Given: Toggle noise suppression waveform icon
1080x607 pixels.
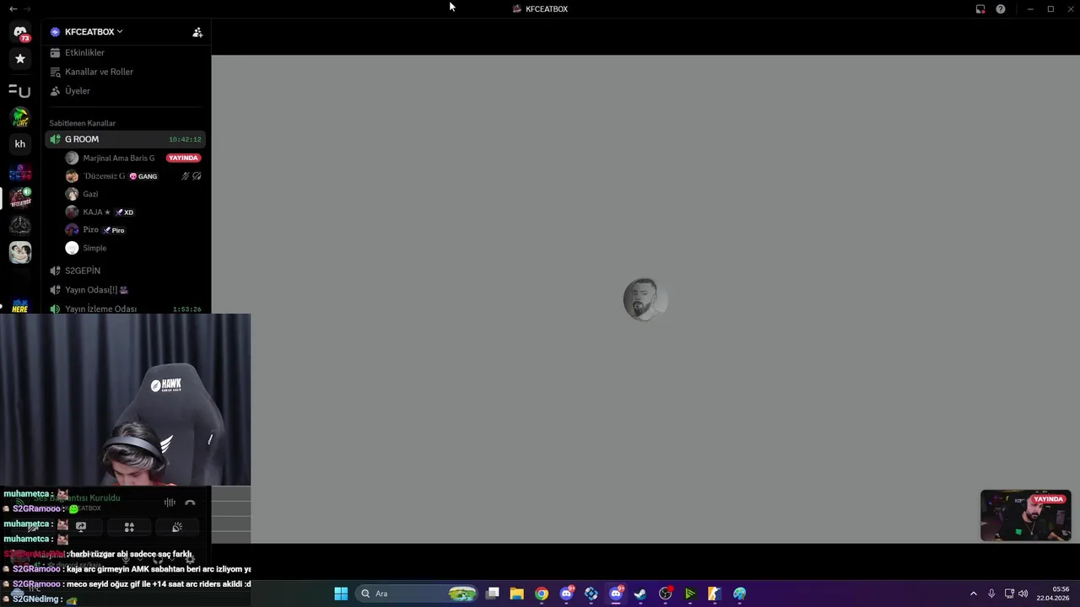Looking at the screenshot, I should [x=170, y=502].
